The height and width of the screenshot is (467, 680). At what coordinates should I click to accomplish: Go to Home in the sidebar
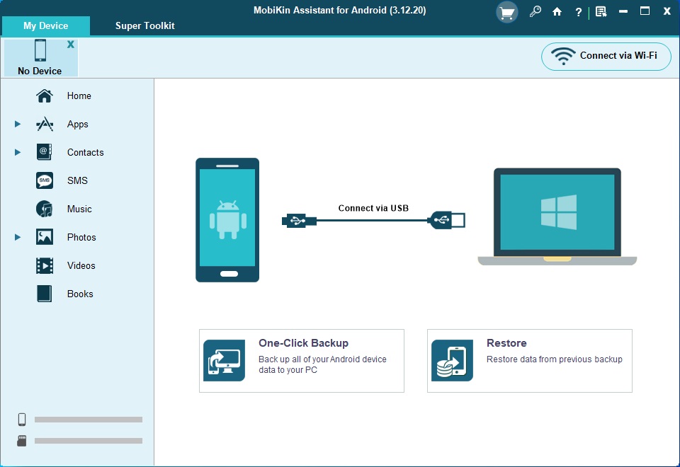point(79,96)
